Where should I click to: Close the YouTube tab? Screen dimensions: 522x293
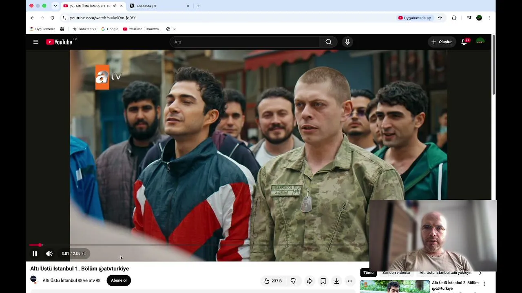click(121, 6)
